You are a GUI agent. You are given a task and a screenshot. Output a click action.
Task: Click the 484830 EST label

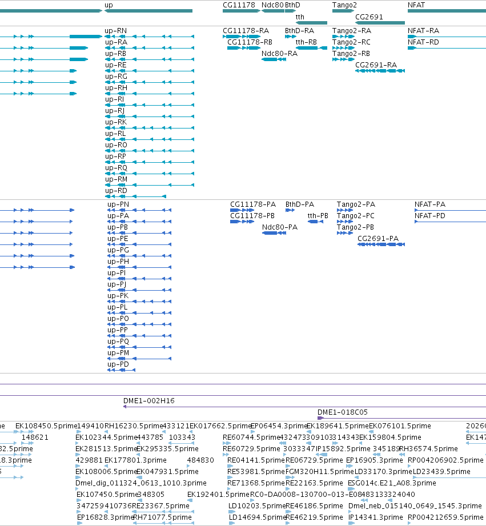point(200,460)
